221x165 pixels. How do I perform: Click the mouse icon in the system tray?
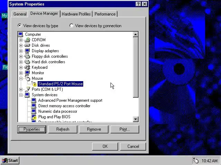pos(196,161)
